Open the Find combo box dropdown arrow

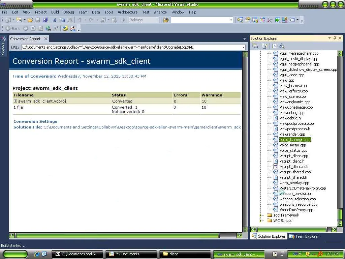click(231, 20)
